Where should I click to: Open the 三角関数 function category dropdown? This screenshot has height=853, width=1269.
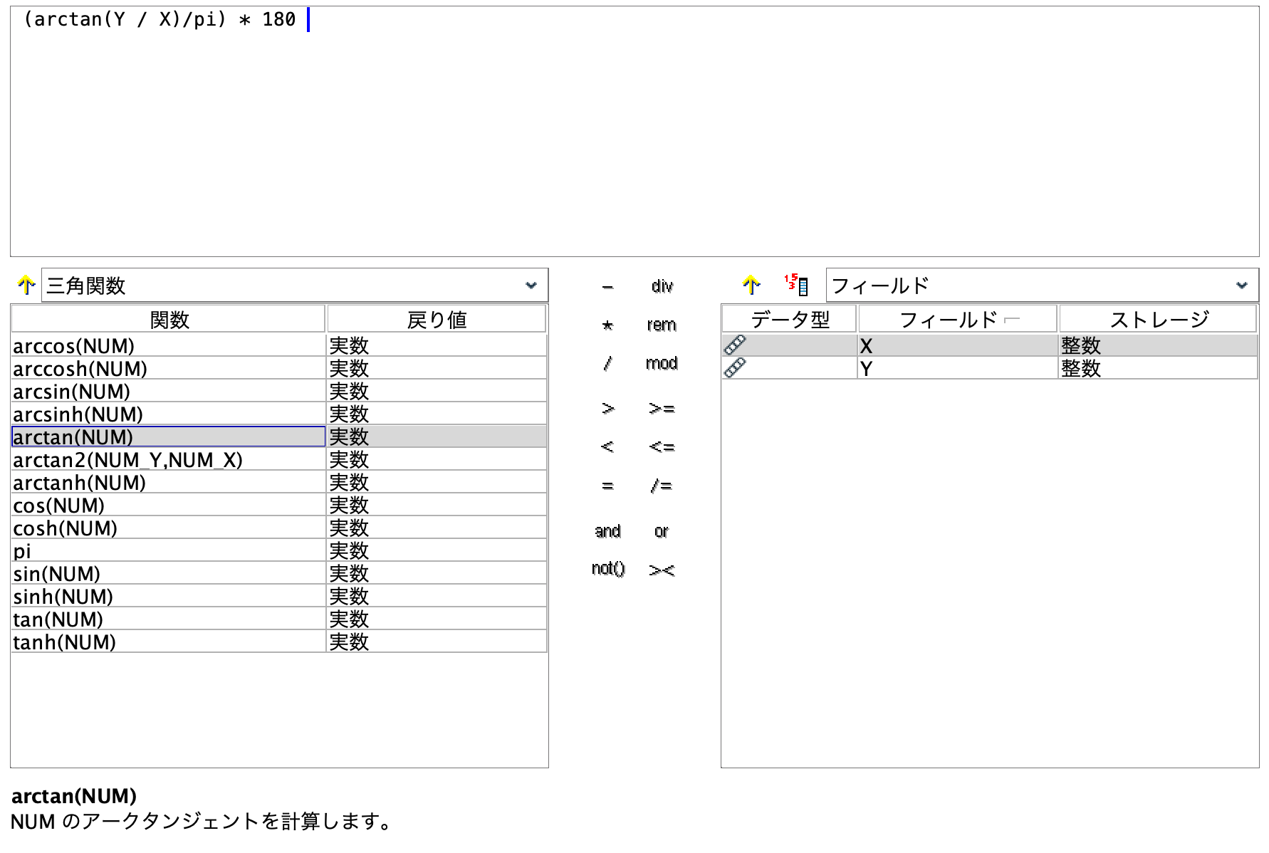coord(531,285)
